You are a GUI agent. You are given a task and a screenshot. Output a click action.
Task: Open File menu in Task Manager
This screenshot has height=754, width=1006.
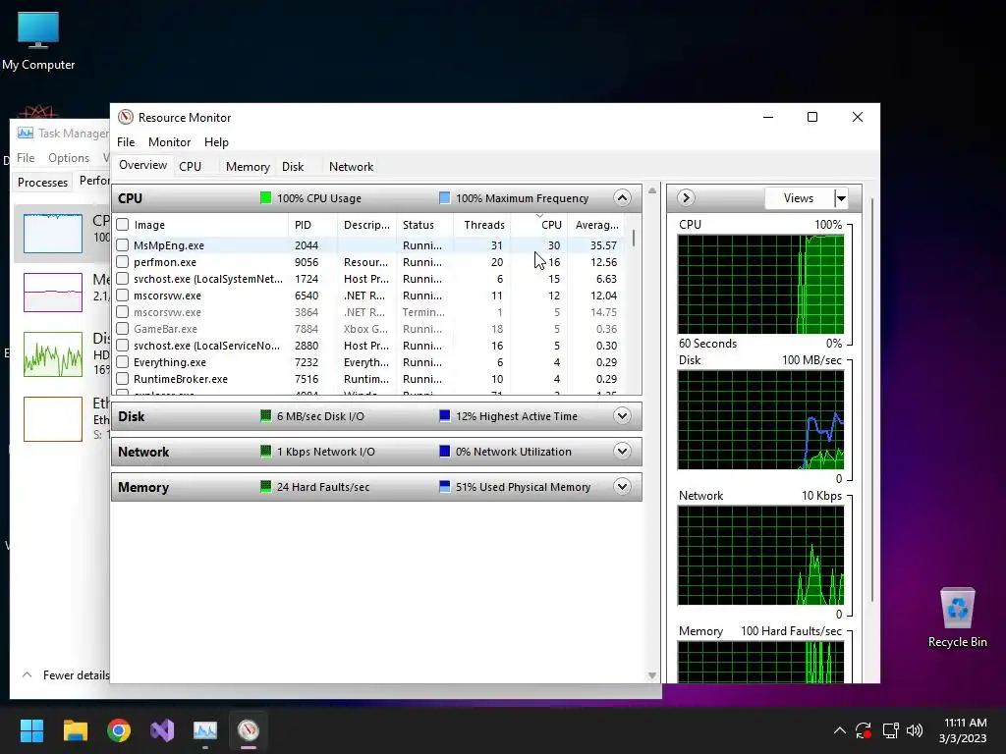pyautogui.click(x=26, y=158)
